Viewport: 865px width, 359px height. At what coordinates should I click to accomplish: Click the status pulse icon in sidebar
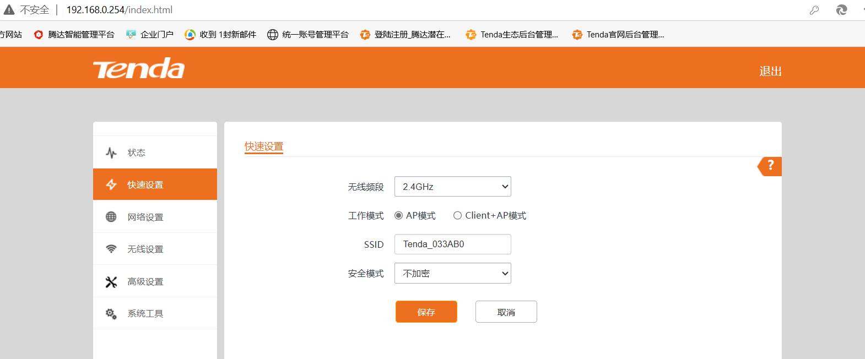[x=111, y=153]
